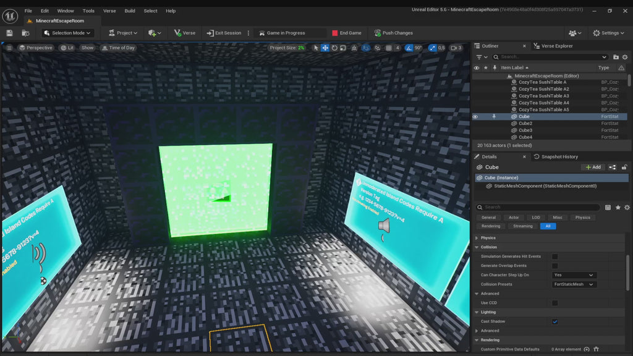The image size is (633, 356).
Task: Click the star favorites column header in Outliner
Action: pos(486,68)
